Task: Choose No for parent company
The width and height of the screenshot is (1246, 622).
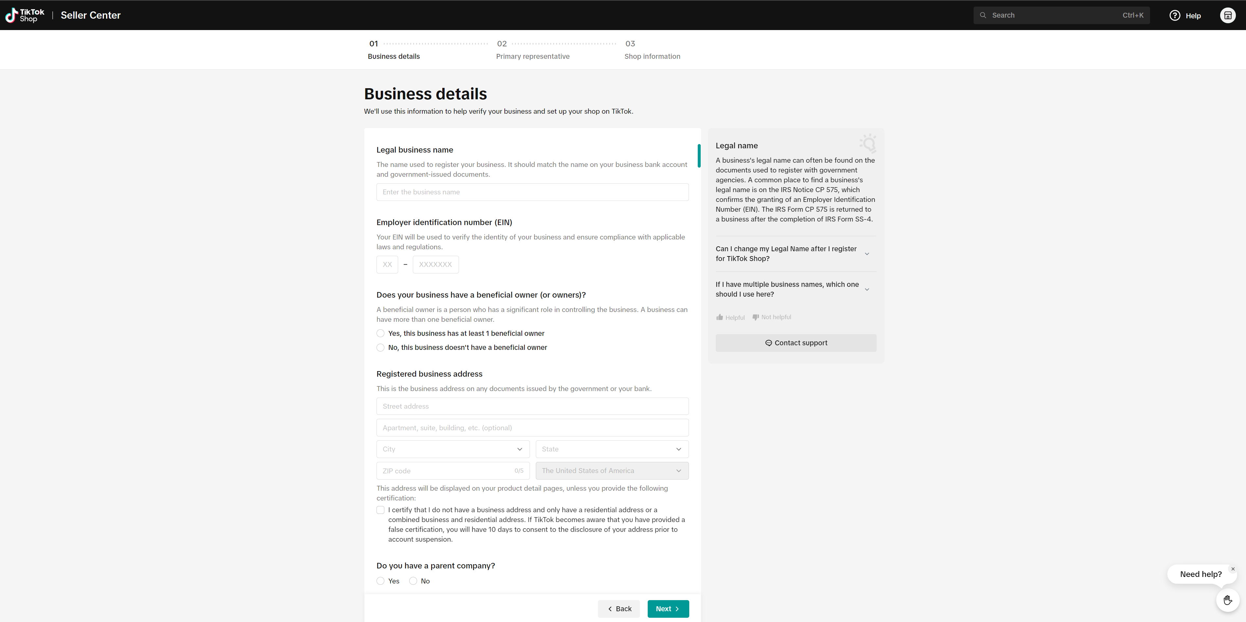Action: coord(413,581)
